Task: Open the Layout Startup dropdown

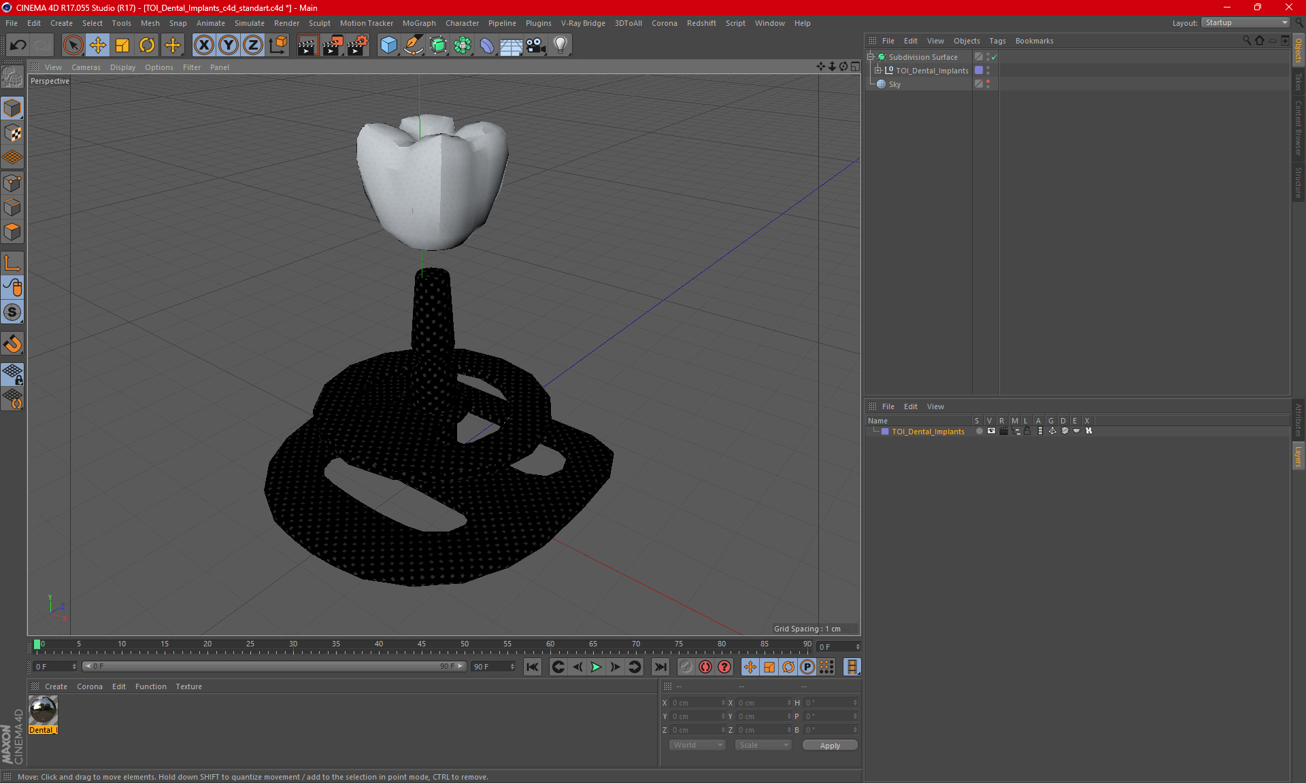Action: (x=1246, y=22)
